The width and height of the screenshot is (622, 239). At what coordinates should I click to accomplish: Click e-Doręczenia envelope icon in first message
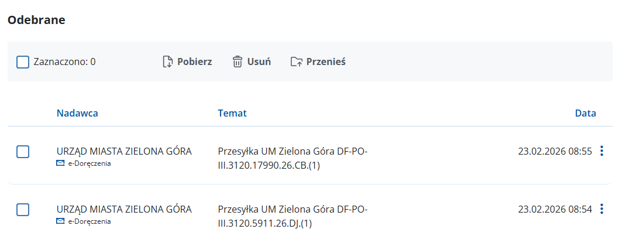tap(60, 163)
